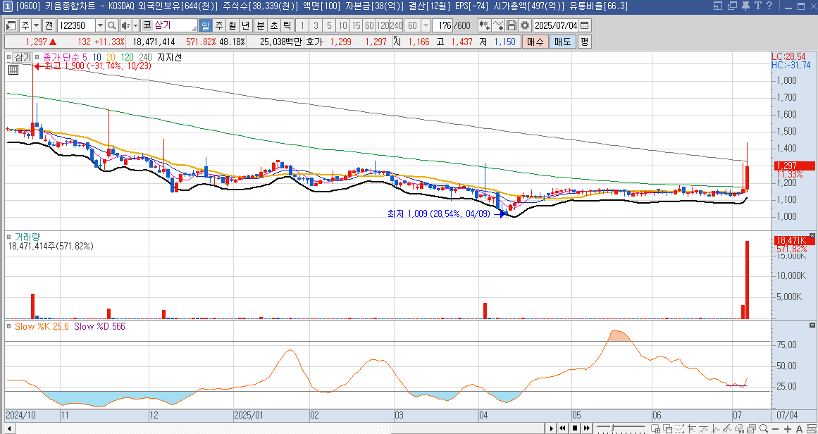818x434 pixels.
Task: Toggle the 전 button
Action: (x=49, y=25)
